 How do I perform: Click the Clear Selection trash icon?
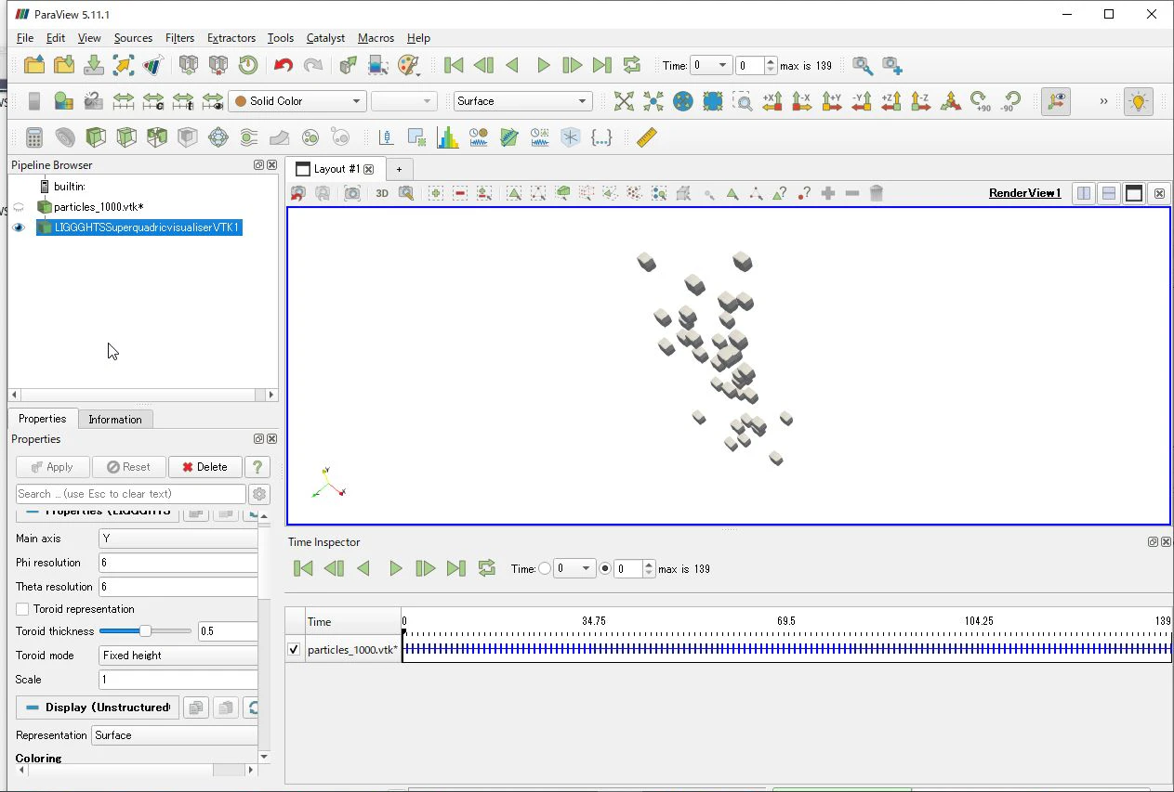click(876, 193)
